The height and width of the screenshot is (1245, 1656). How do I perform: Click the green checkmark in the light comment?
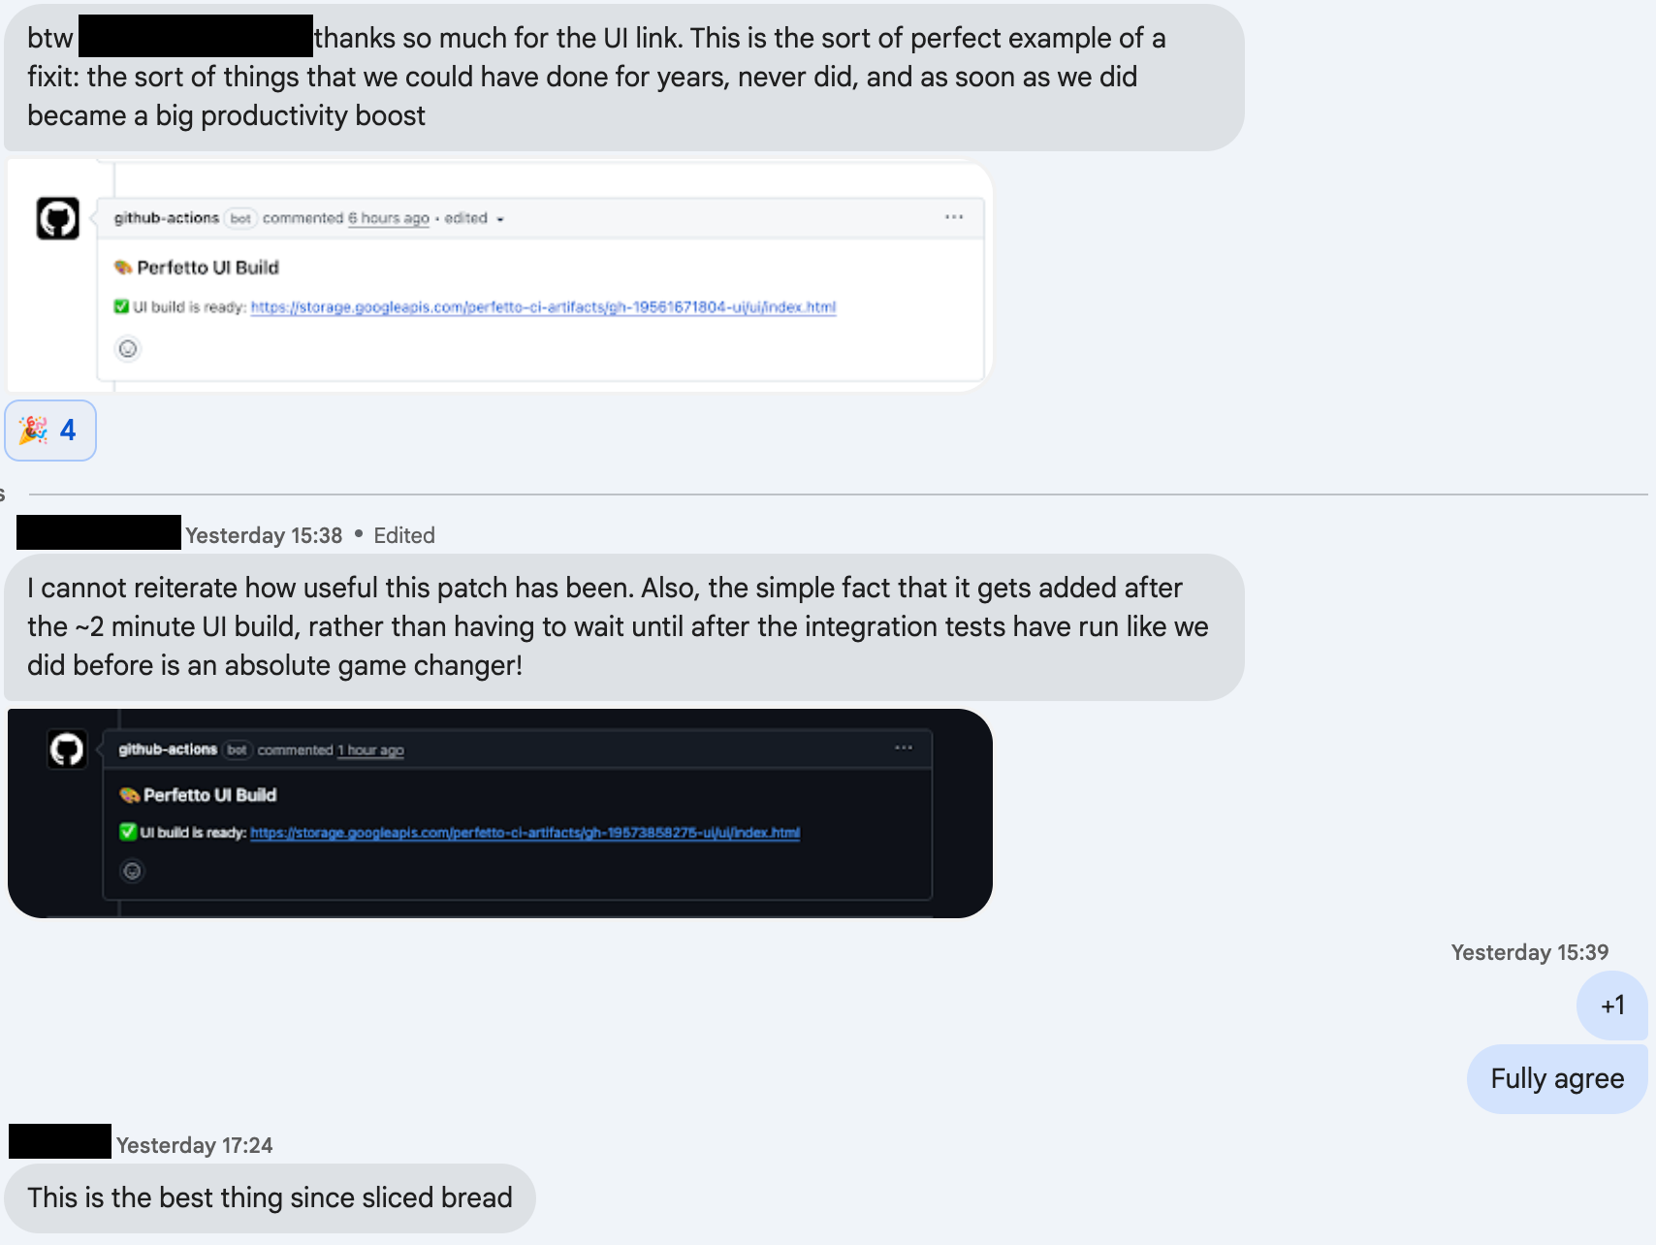coord(121,307)
